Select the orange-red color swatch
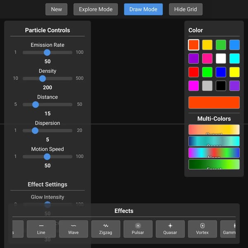 click(x=193, y=45)
